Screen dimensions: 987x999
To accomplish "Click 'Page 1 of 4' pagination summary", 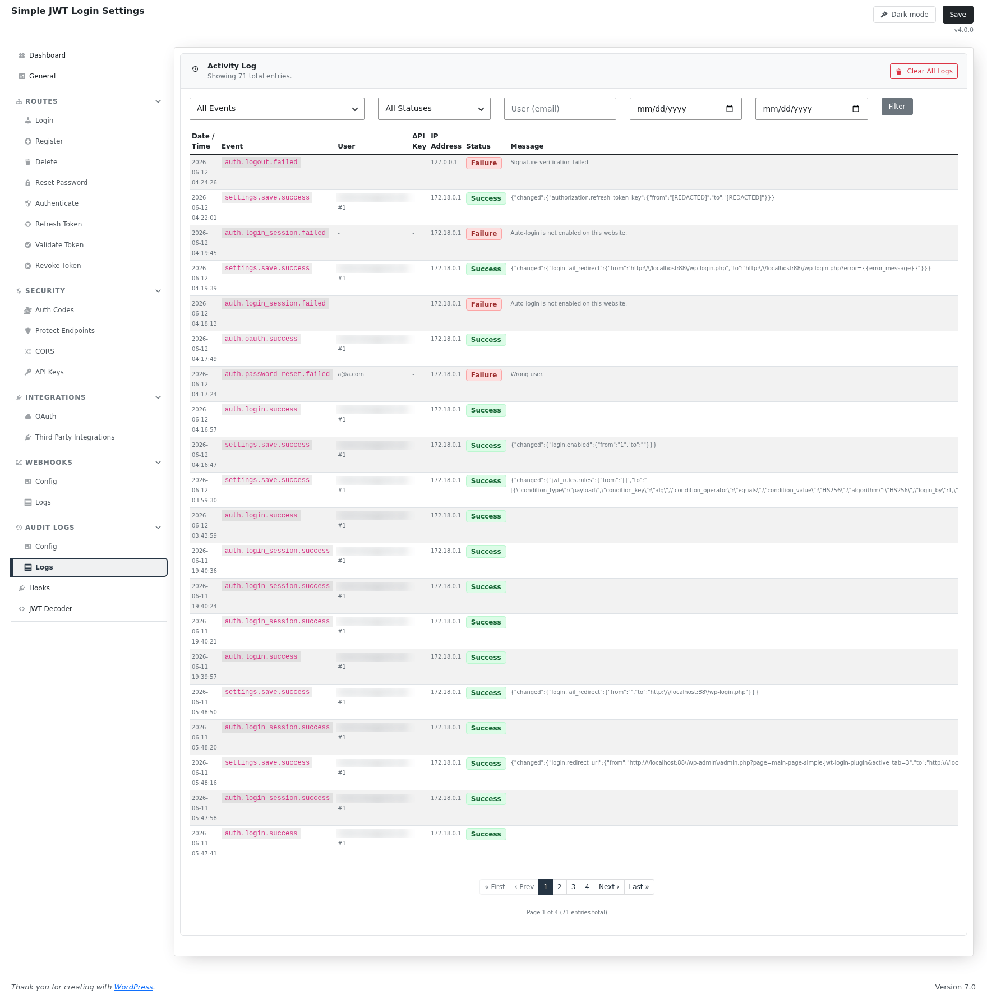I will pos(566,913).
